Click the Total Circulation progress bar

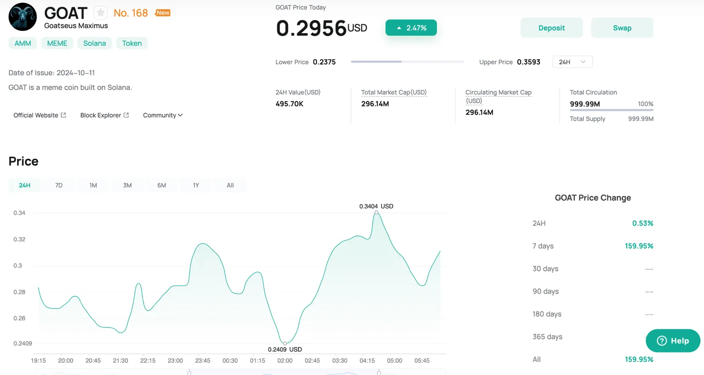point(612,110)
